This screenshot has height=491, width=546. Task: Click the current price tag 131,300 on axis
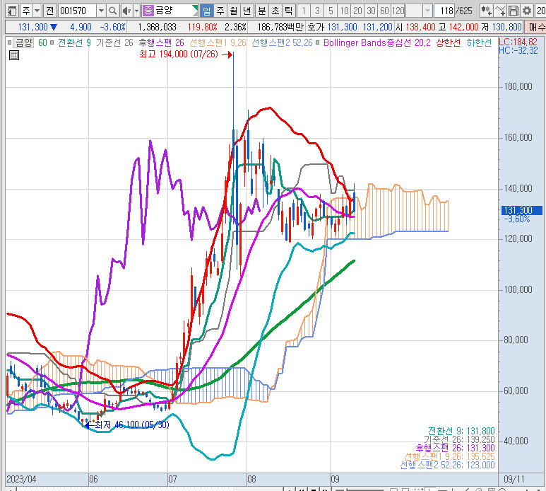(x=521, y=210)
